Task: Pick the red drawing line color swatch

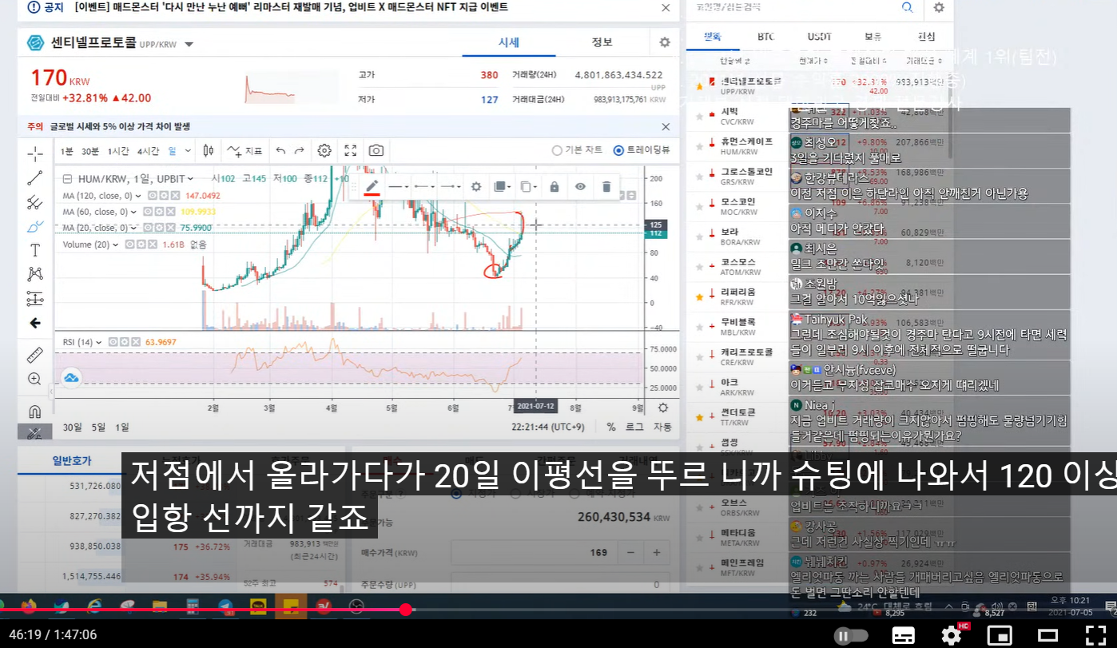Action: (x=372, y=186)
